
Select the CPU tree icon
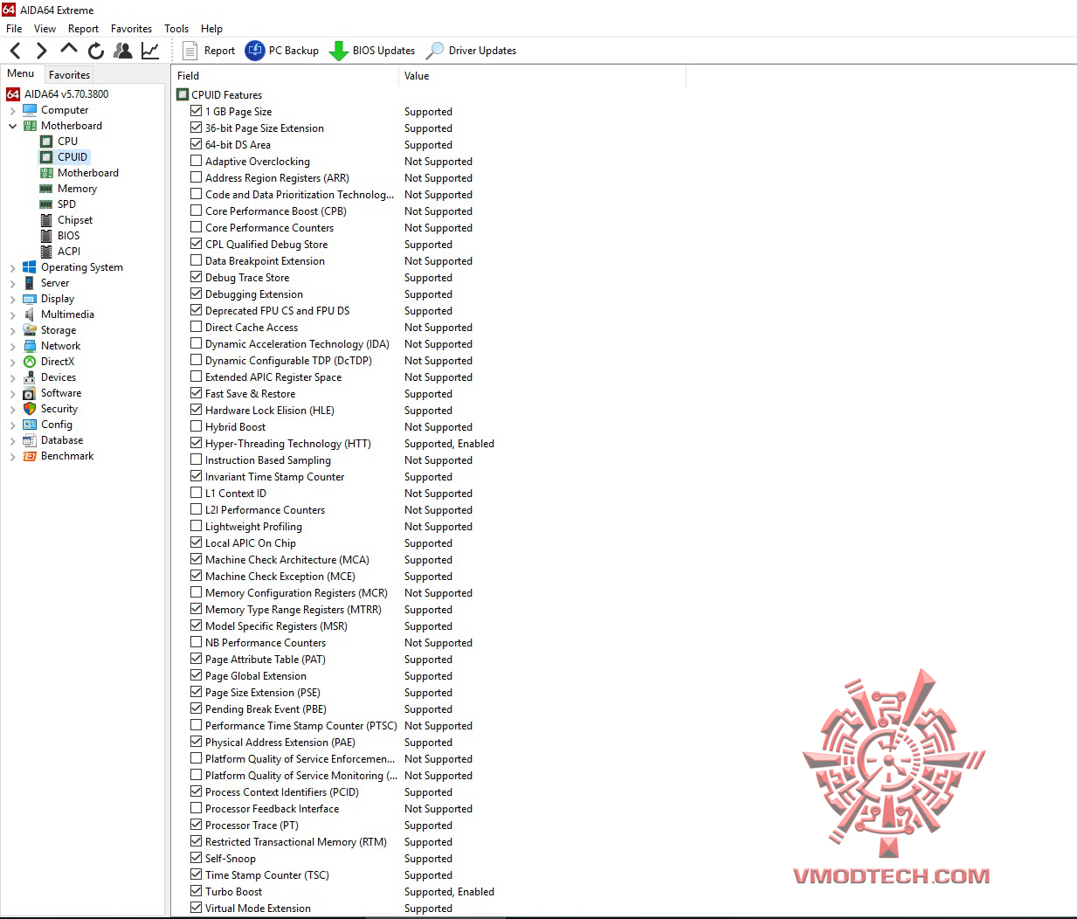pyautogui.click(x=46, y=141)
